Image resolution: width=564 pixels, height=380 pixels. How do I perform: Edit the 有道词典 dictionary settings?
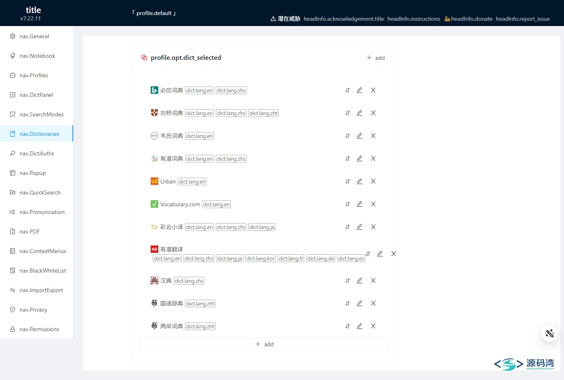pyautogui.click(x=360, y=159)
